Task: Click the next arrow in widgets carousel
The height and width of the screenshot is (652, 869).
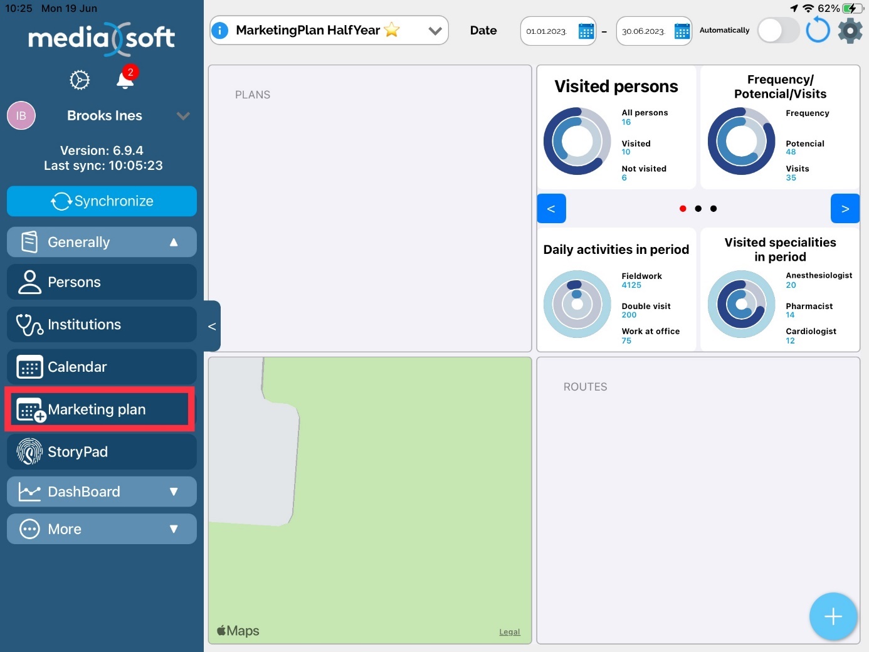Action: 845,209
